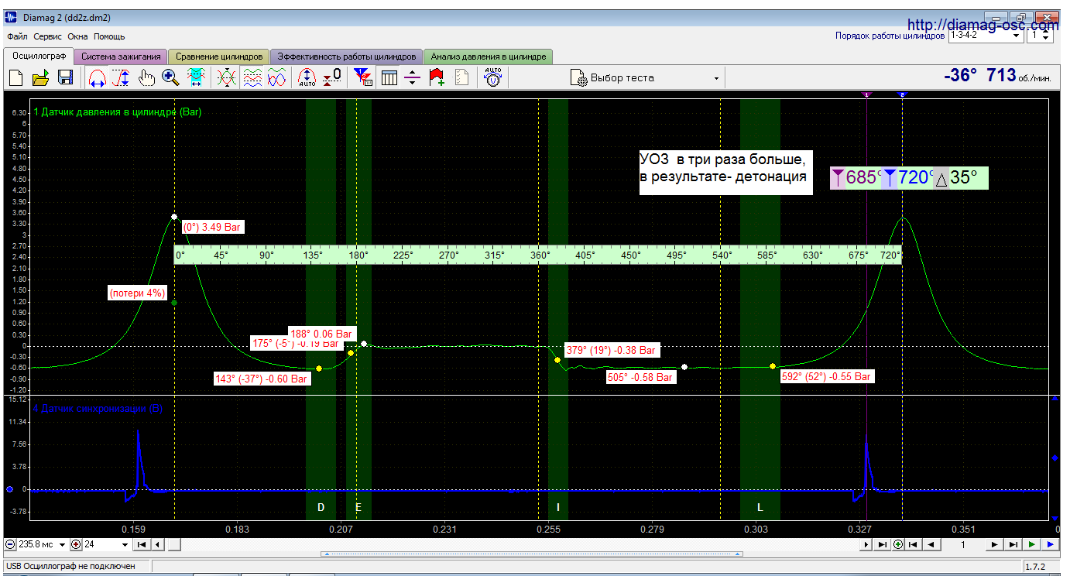Click the green play button
The height and width of the screenshot is (576, 1070).
[1032, 544]
